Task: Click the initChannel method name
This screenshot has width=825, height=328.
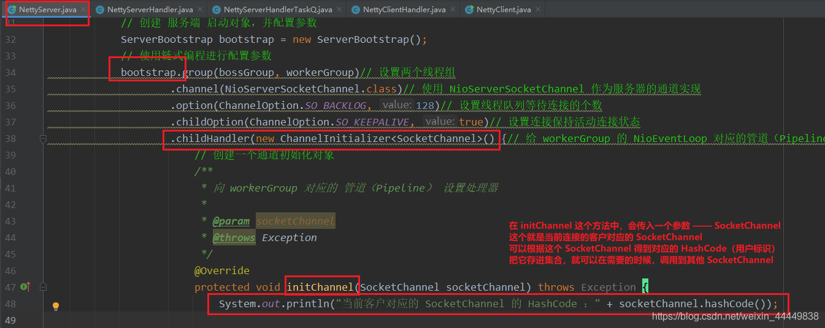Action: (x=320, y=288)
